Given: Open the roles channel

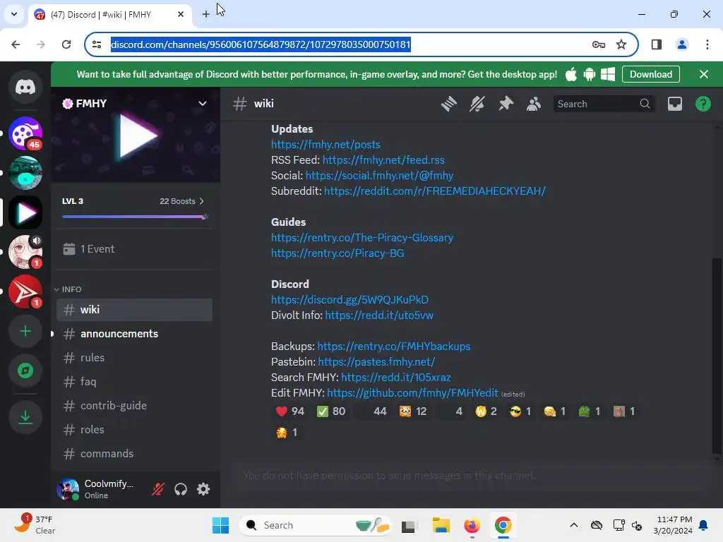Looking at the screenshot, I should click(x=135, y=430).
